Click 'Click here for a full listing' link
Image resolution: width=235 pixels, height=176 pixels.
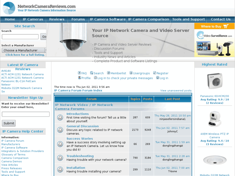pos(25,55)
